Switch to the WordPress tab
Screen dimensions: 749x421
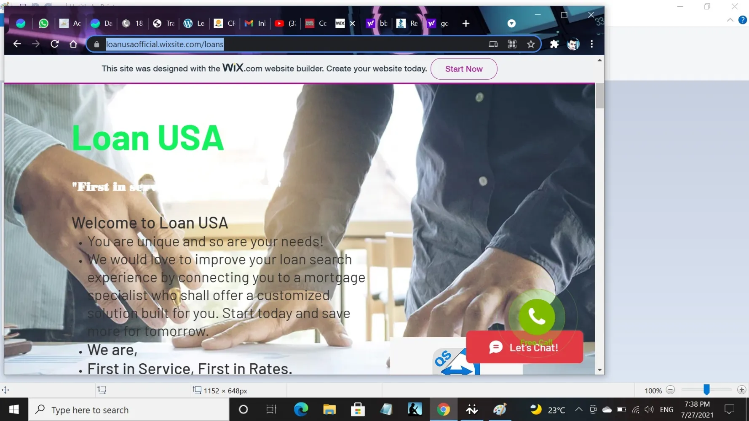[x=194, y=24]
